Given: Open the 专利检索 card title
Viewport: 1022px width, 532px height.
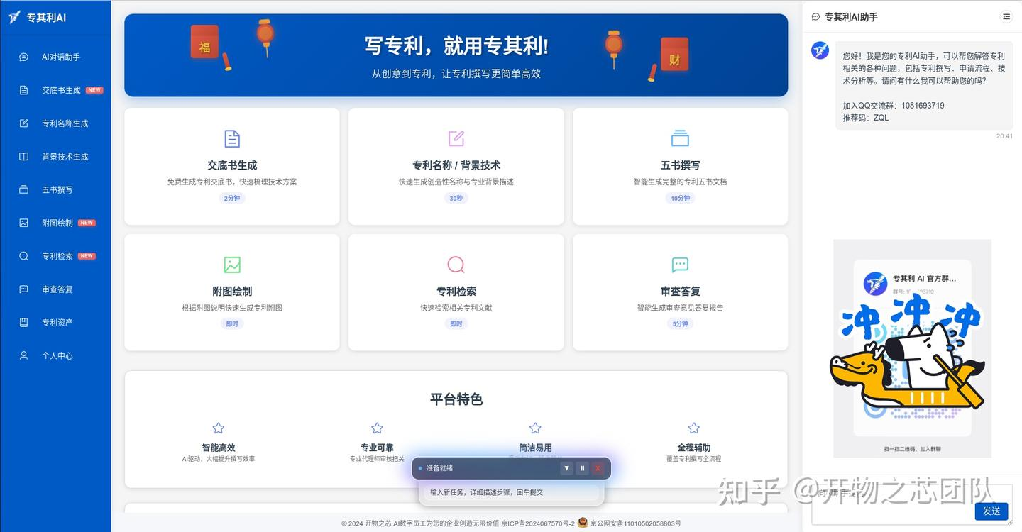Looking at the screenshot, I should (456, 292).
